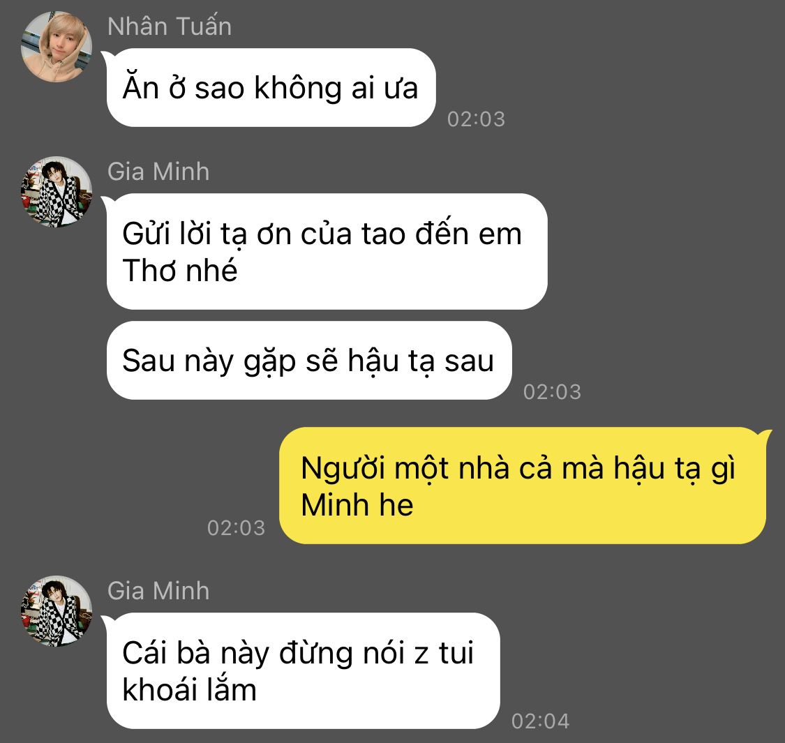Tap the words "Thơ nhé" in the message
This screenshot has height=743, width=785.
click(x=180, y=271)
